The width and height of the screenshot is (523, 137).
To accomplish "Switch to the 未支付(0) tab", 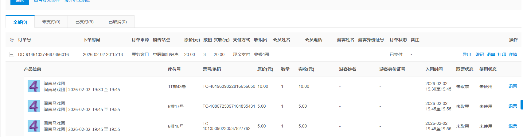I will point(51,22).
